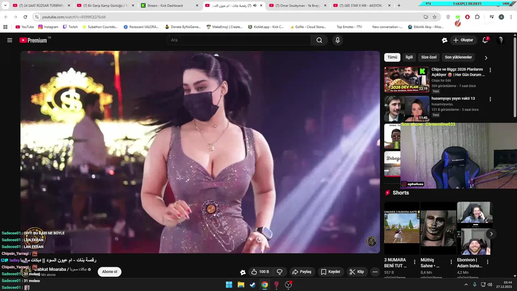This screenshot has width=517, height=291.
Task: Show hidden system tray icons chevron
Action: click(466, 285)
